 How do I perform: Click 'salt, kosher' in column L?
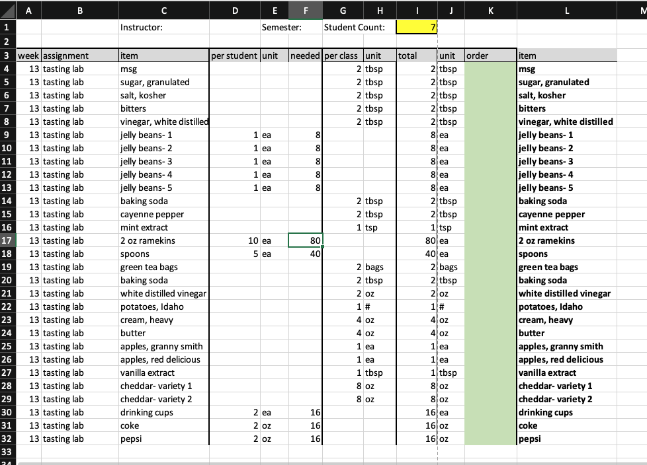click(566, 95)
